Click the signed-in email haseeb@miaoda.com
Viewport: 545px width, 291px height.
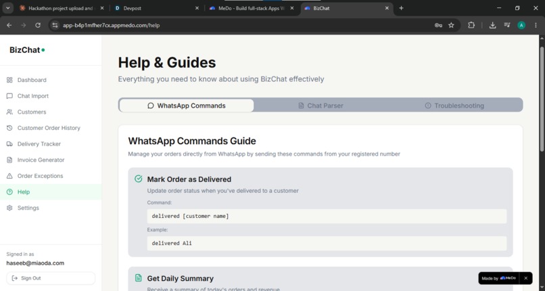(35, 263)
